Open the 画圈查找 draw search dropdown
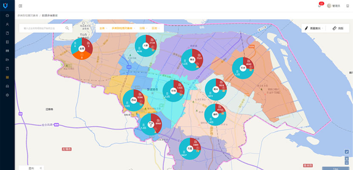The height and width of the screenshot is (170, 353). coord(315,28)
